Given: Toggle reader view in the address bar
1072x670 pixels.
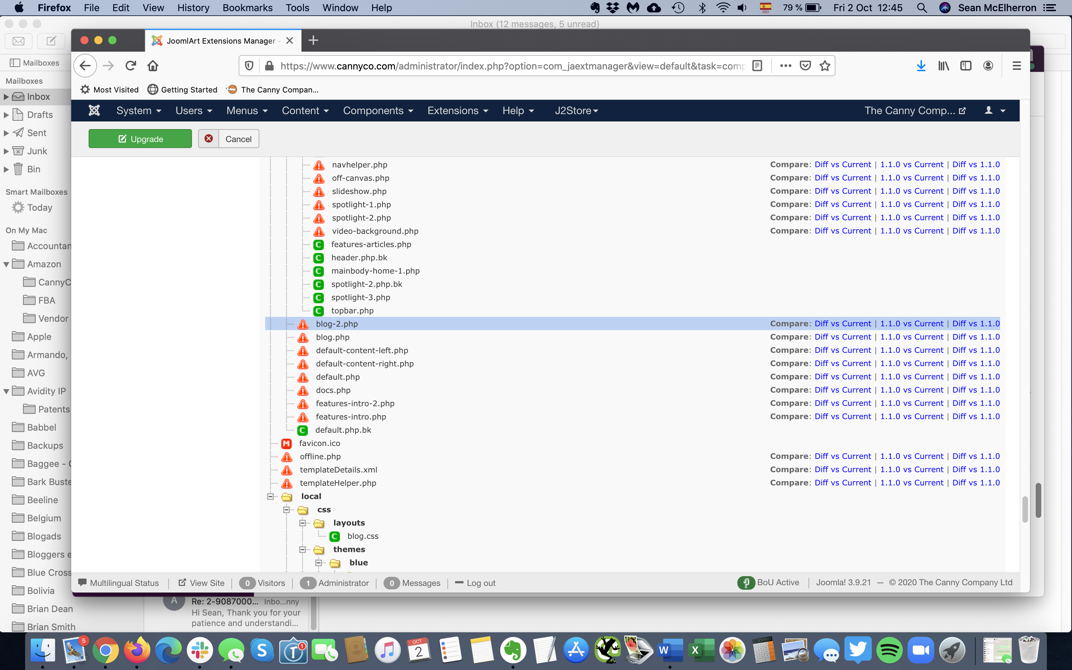Looking at the screenshot, I should (758, 66).
